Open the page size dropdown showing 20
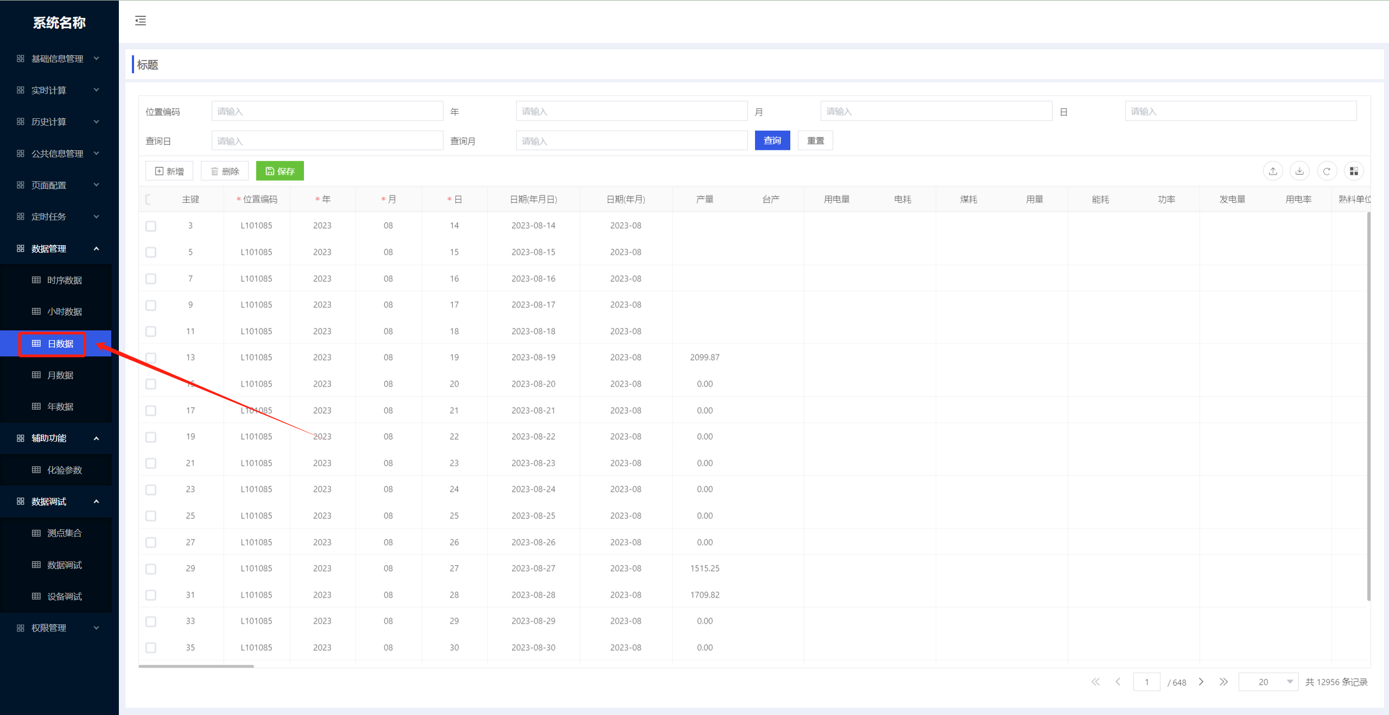Viewport: 1389px width, 715px height. [1269, 682]
